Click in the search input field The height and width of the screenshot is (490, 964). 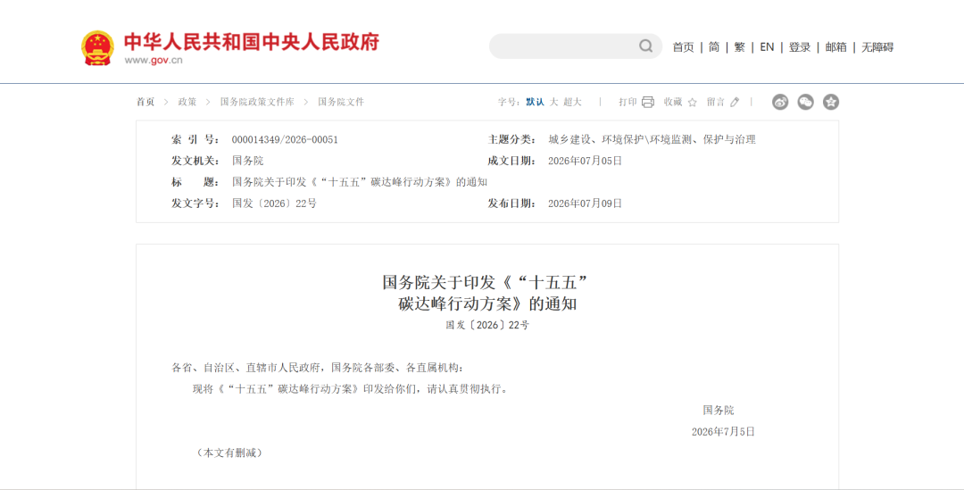564,46
